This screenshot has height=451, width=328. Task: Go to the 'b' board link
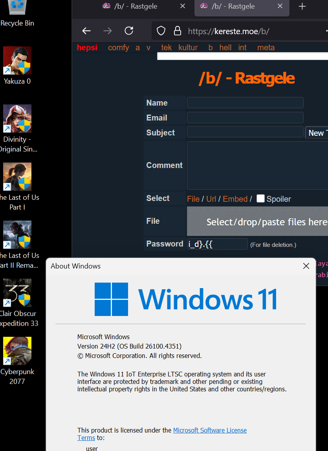pos(211,47)
